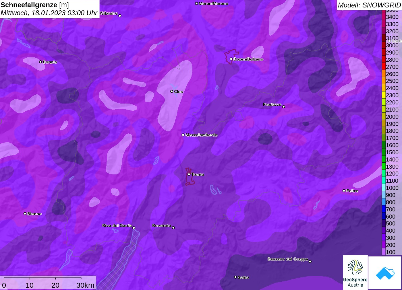Image resolution: width=402 pixels, height=290 pixels.
Task: Click the Bozen/Bolzano city marker dot
Action: point(231,59)
